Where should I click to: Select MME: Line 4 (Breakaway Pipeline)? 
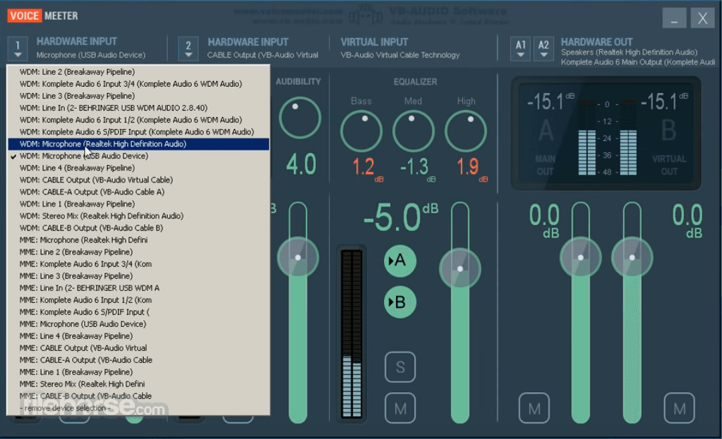(139, 336)
